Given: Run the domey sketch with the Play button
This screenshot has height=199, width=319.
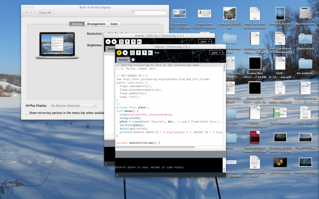Looking at the screenshot, I should (119, 53).
